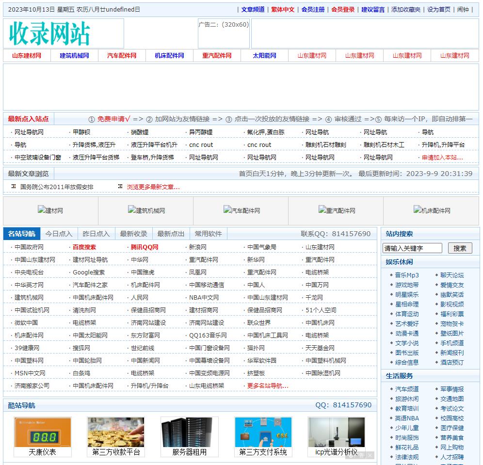Open the broken 建材网 banner image
Viewport: 483px width, 465px height.
click(x=50, y=210)
